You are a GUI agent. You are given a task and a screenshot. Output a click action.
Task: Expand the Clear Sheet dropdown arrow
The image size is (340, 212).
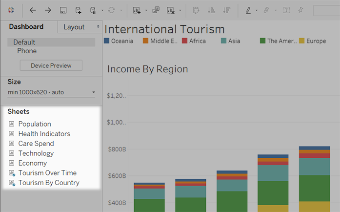(180, 10)
